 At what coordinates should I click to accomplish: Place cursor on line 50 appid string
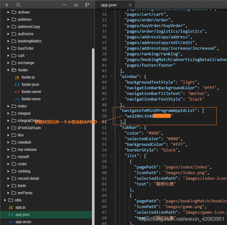click(149, 116)
